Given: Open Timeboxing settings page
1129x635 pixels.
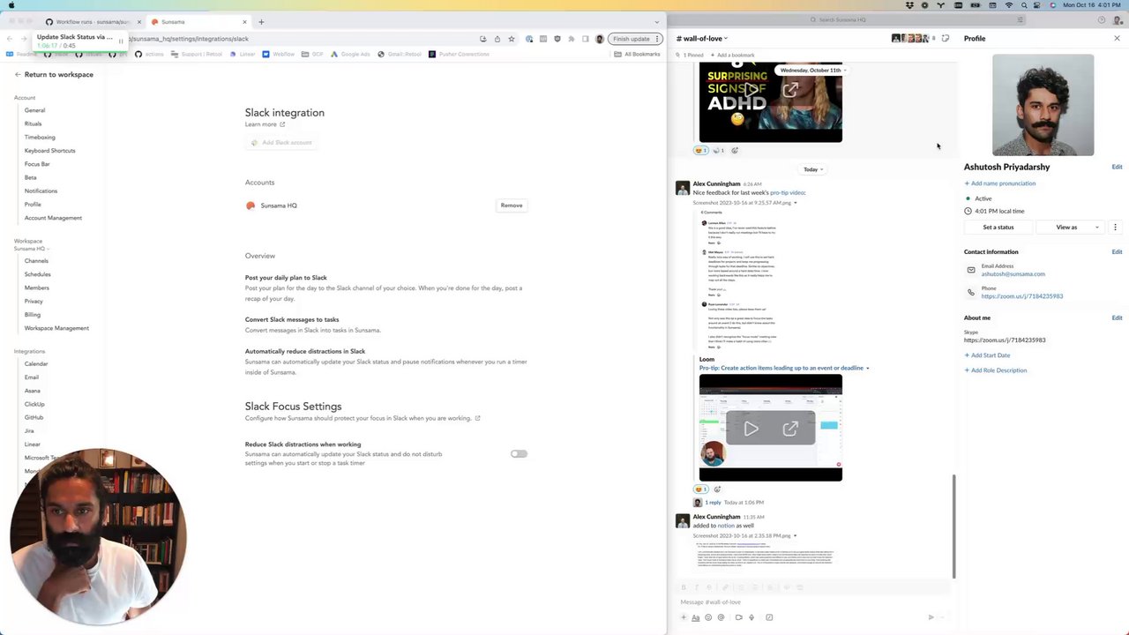Looking at the screenshot, I should coord(40,137).
